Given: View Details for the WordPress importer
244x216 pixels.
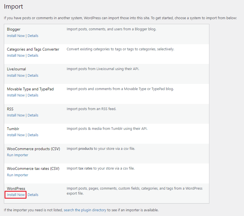Looking at the screenshot, I should click(x=33, y=195).
